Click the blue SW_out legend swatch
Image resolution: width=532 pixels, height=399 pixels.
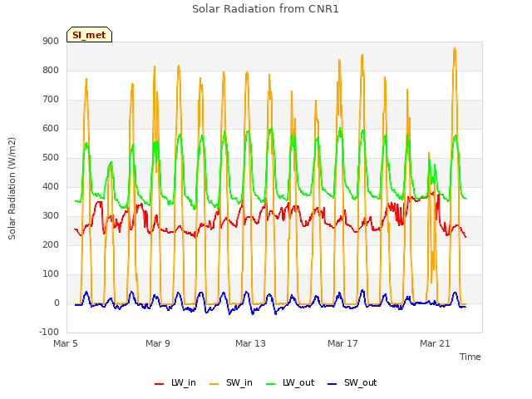(x=332, y=384)
